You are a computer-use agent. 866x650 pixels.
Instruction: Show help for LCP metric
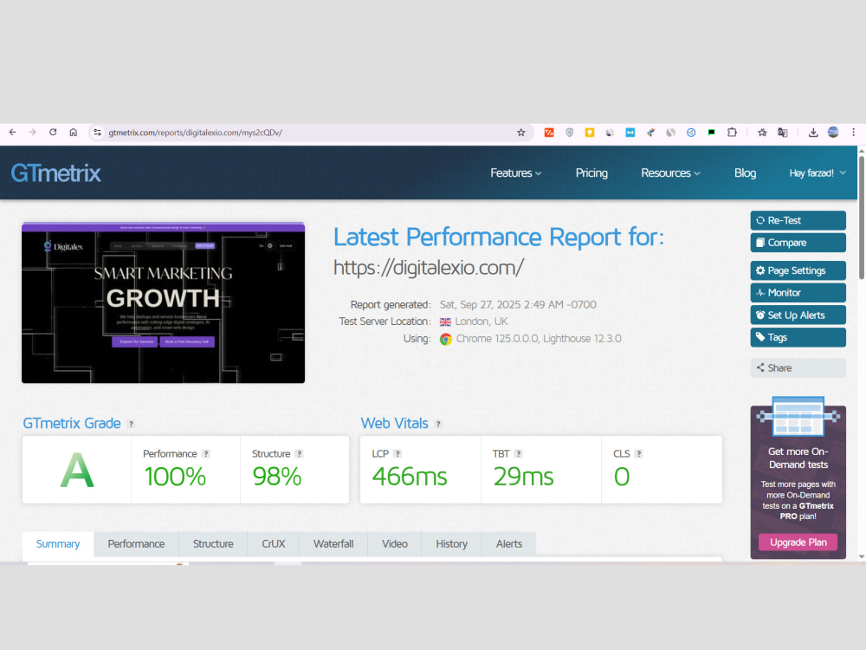tap(397, 454)
